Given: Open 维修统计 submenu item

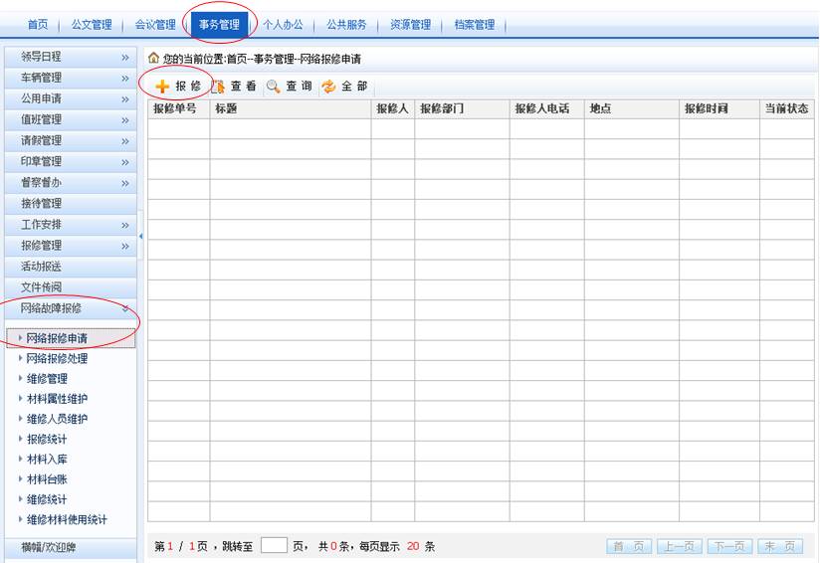Looking at the screenshot, I should [47, 499].
